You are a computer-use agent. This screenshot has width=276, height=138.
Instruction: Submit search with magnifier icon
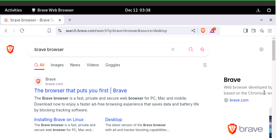191,49
